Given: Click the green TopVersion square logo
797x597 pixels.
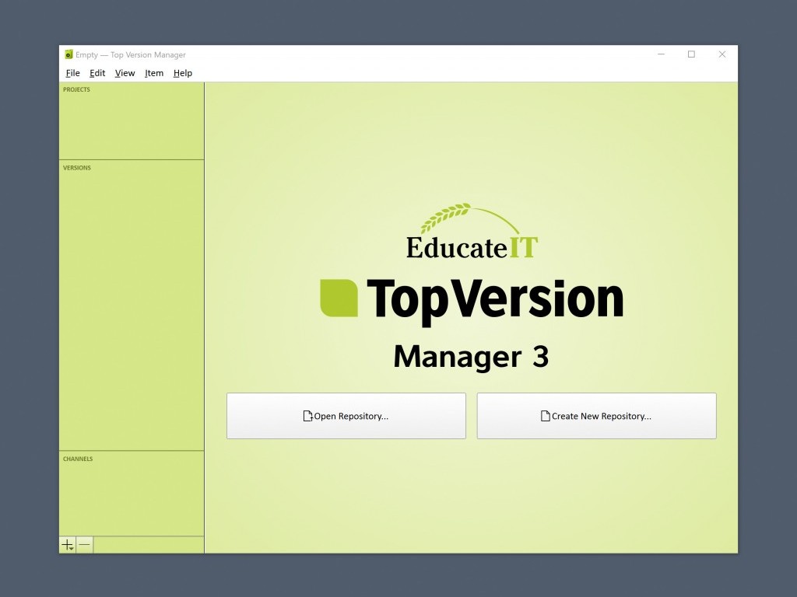Looking at the screenshot, I should [339, 298].
